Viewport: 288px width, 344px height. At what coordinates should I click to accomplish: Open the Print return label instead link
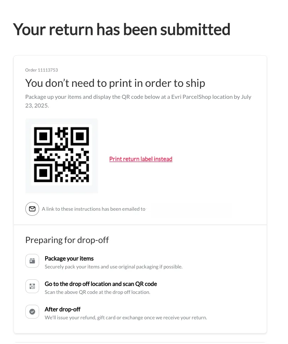141,159
